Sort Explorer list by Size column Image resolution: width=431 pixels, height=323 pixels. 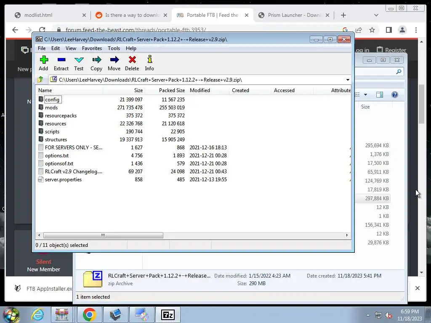coord(365,107)
